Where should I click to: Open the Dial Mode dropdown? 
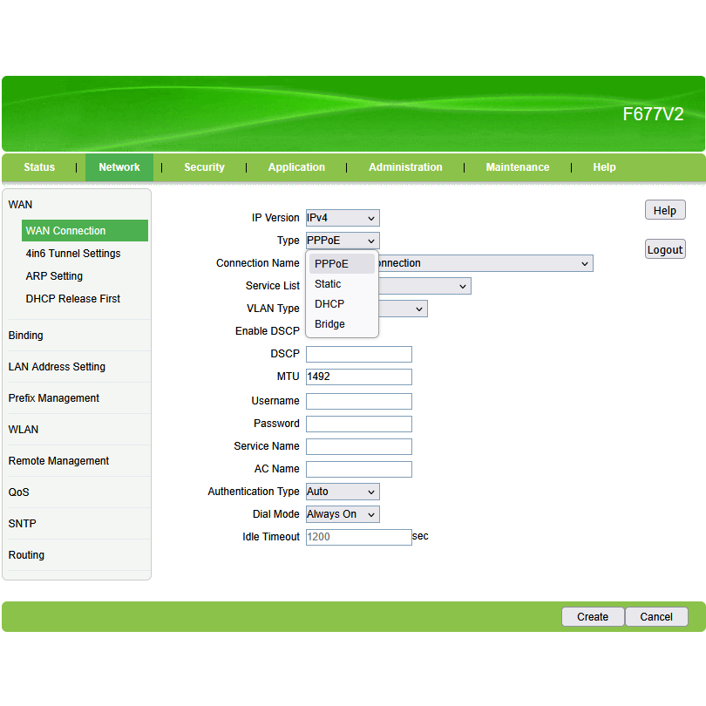[x=343, y=514]
